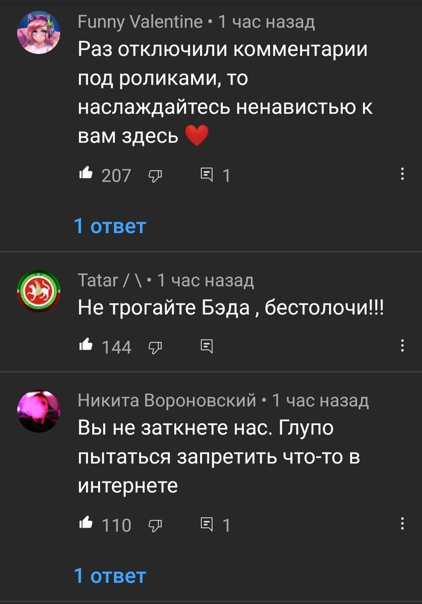
Task: Open Funny Valentine channel name link
Action: (x=140, y=22)
